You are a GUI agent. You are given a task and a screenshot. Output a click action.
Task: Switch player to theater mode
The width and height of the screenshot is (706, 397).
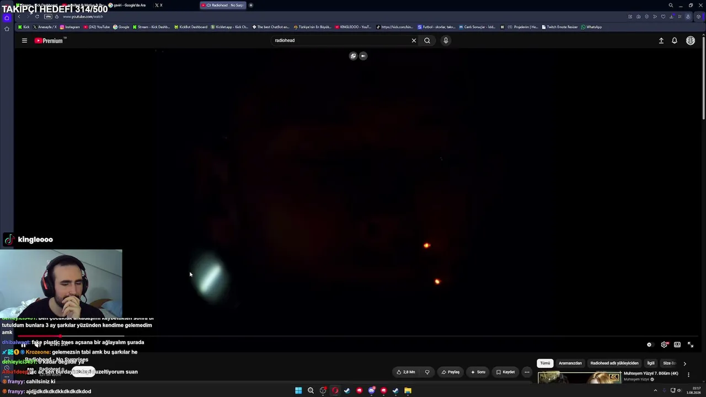point(677,345)
